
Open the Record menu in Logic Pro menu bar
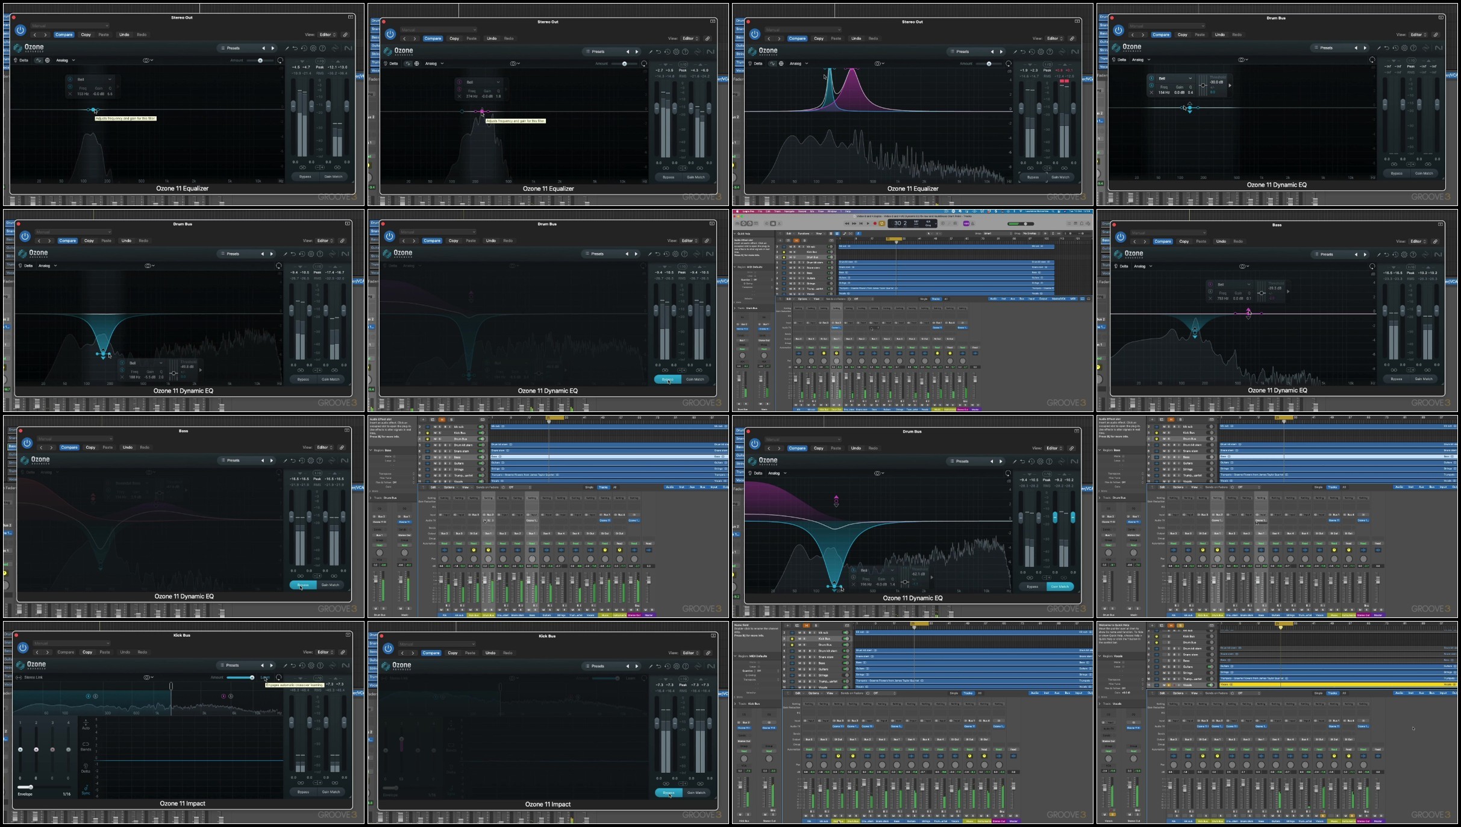(802, 211)
